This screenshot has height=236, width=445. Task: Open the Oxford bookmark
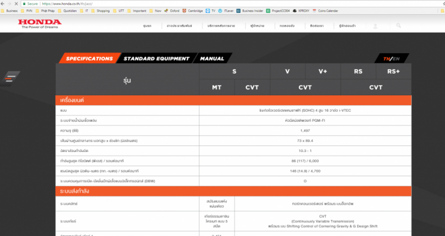click(172, 11)
